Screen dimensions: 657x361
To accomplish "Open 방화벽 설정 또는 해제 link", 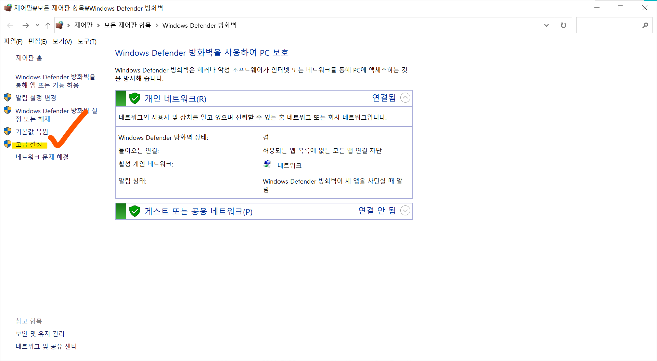I will point(56,115).
